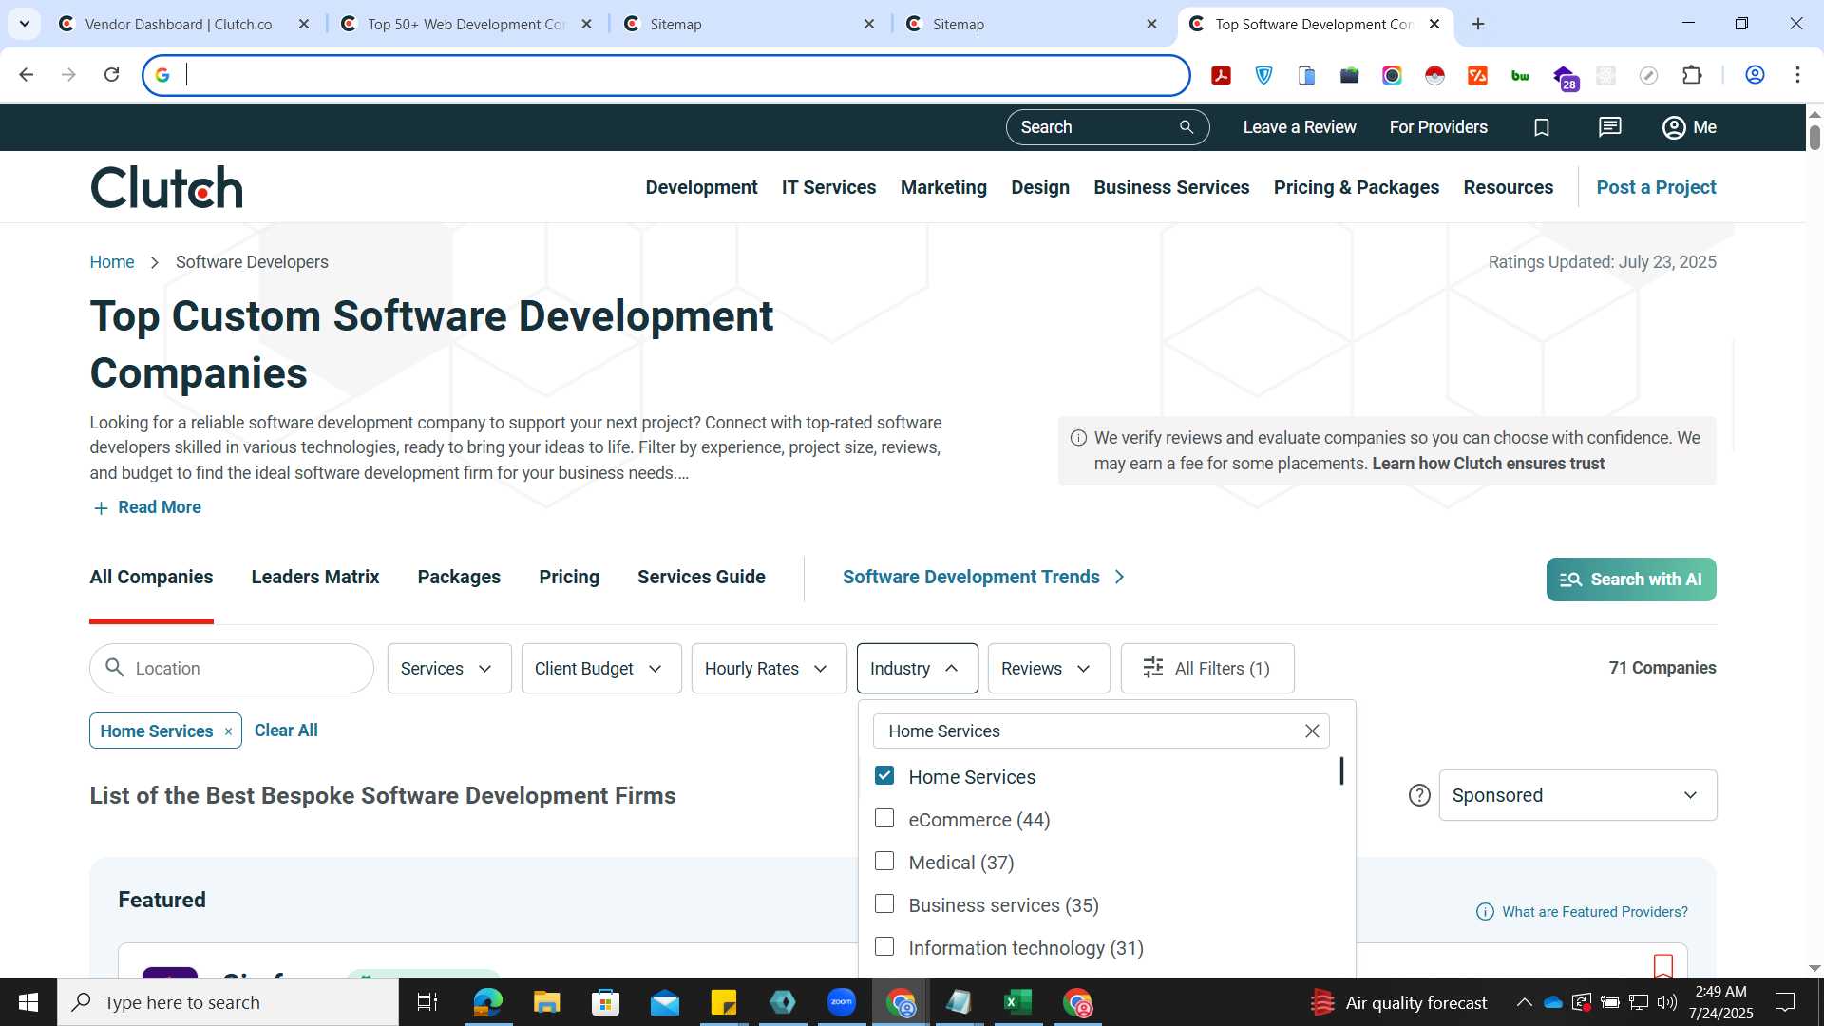Open the Development nav menu

pos(701,187)
